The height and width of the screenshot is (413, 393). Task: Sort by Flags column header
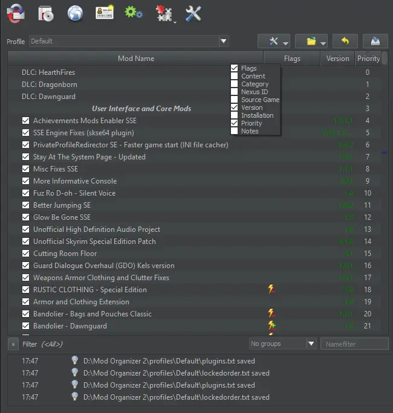292,59
